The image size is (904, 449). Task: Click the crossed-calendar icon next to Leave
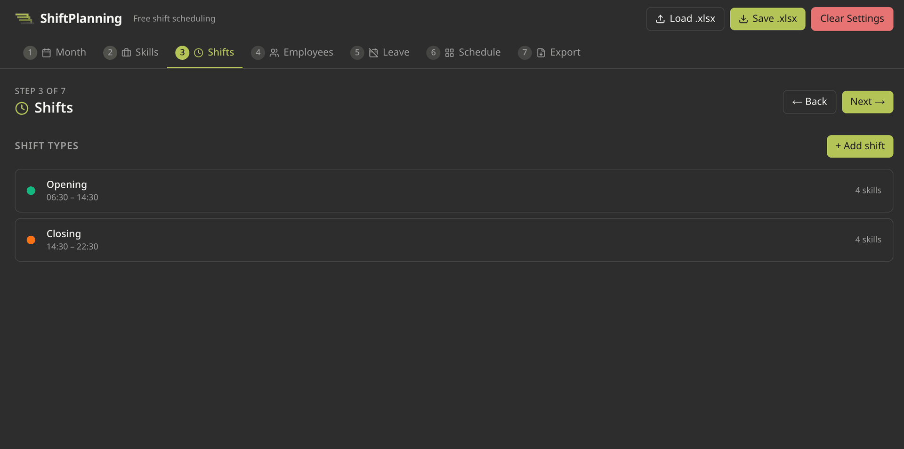[373, 53]
